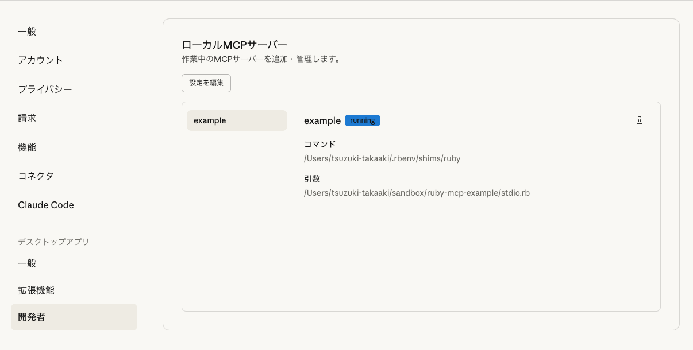693x350 pixels.
Task: Select the example server in the server list
Action: (x=237, y=120)
